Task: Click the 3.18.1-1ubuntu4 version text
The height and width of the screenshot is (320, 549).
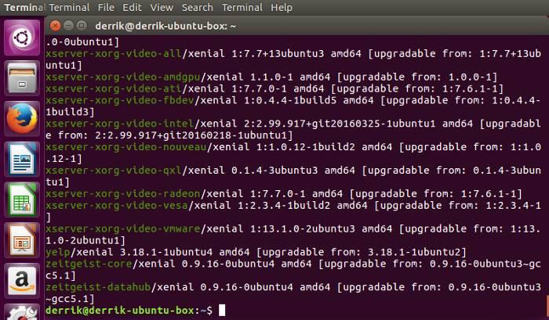Action: pos(166,252)
